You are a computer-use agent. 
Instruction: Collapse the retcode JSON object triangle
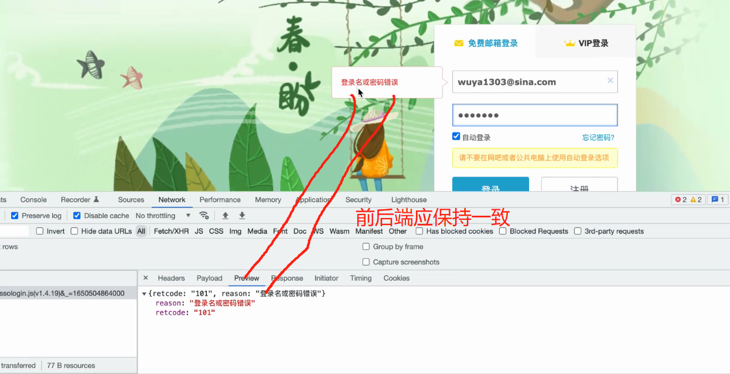(x=144, y=294)
